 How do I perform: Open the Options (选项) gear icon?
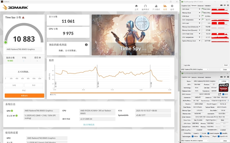point(172,7)
